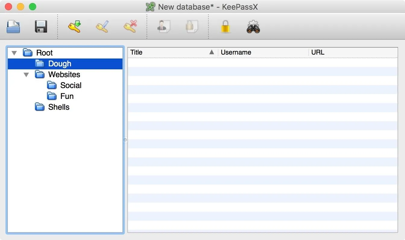Close the KeePassX window
The image size is (405, 240).
(x=9, y=7)
